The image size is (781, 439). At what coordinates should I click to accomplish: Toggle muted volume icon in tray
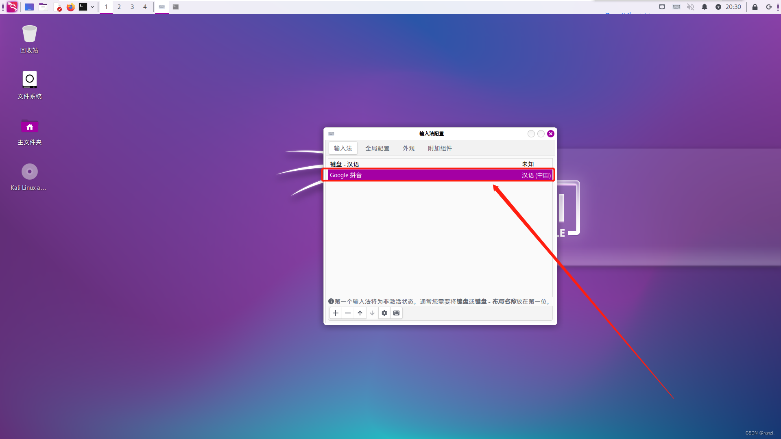click(x=690, y=7)
